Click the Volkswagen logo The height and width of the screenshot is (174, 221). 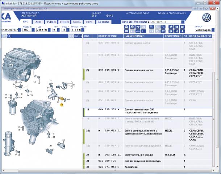(x=207, y=18)
